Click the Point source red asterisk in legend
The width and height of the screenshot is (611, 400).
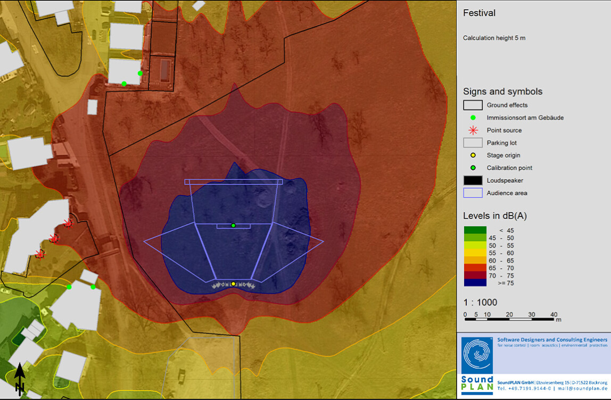[473, 130]
